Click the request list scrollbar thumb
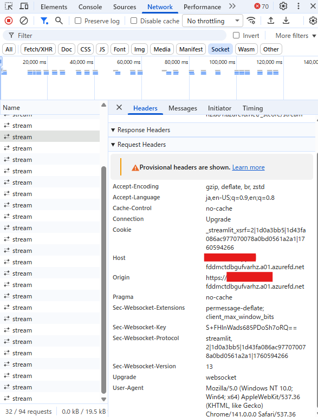The height and width of the screenshot is (417, 318). (x=104, y=280)
